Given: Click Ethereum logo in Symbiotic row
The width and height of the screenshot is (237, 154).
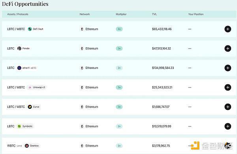Looking at the screenshot, I should [82, 126].
